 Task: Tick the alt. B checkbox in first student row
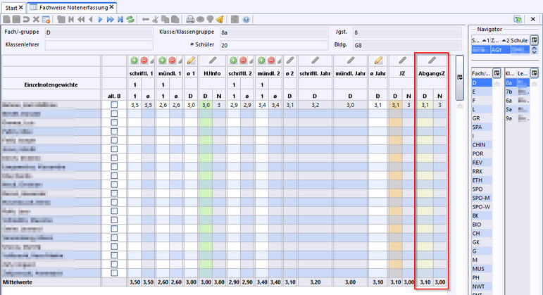114,104
